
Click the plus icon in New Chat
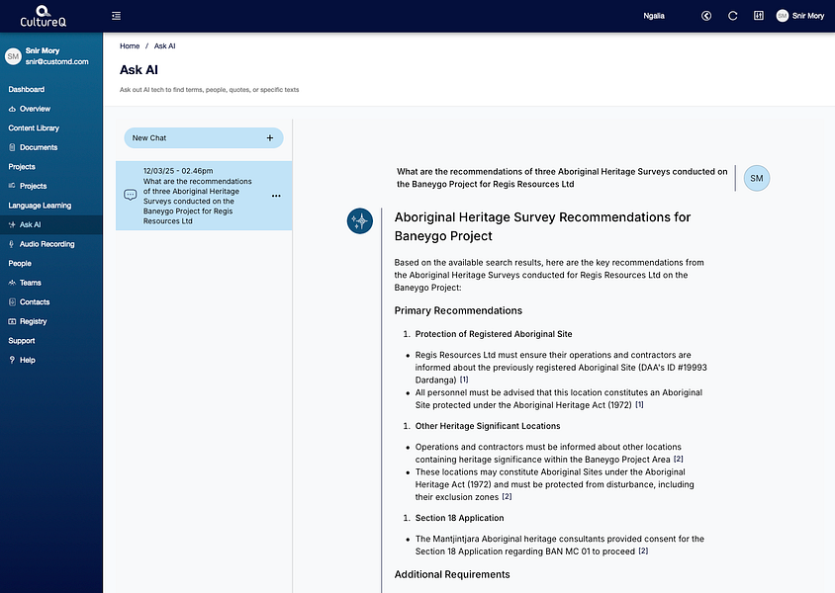coord(270,137)
